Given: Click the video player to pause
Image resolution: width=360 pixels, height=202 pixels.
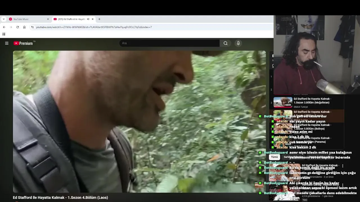Looking at the screenshot, I should click(139, 121).
